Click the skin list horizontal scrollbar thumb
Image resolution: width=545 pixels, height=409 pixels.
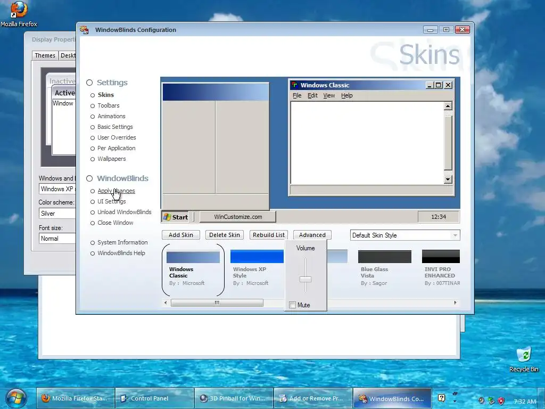pyautogui.click(x=217, y=303)
